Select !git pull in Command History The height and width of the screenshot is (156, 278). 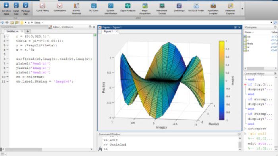click(x=257, y=134)
